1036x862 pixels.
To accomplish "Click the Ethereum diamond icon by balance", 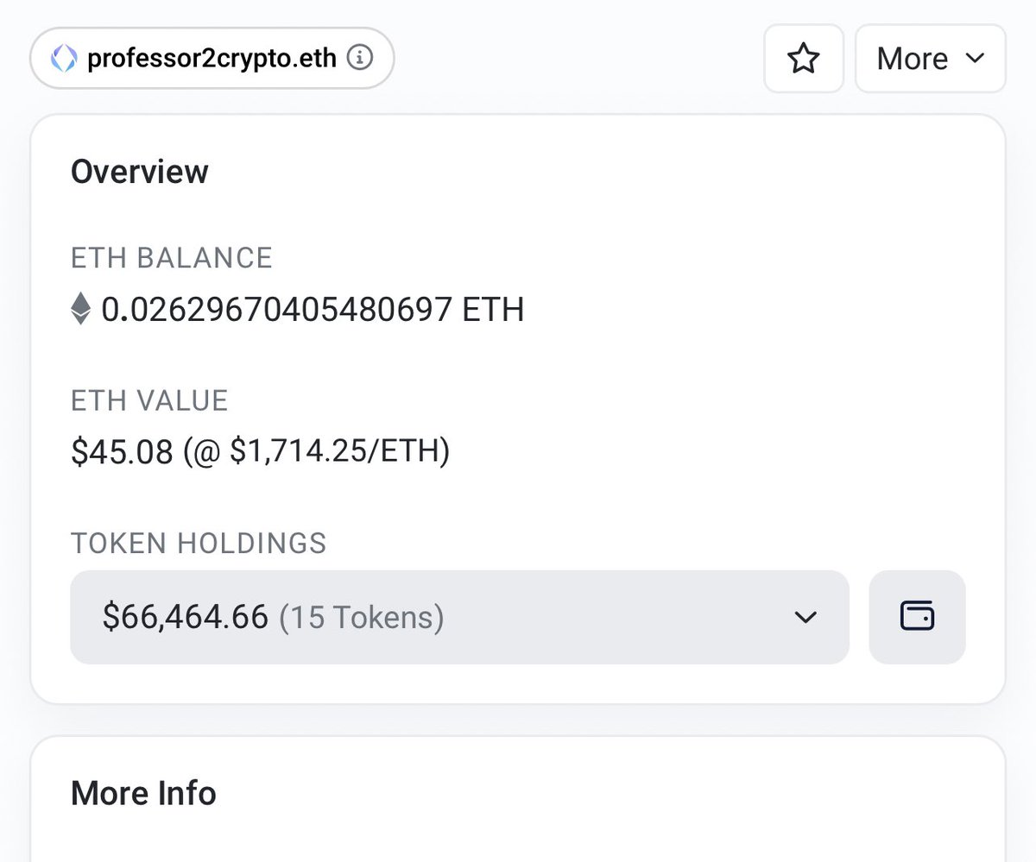I will pos(80,308).
